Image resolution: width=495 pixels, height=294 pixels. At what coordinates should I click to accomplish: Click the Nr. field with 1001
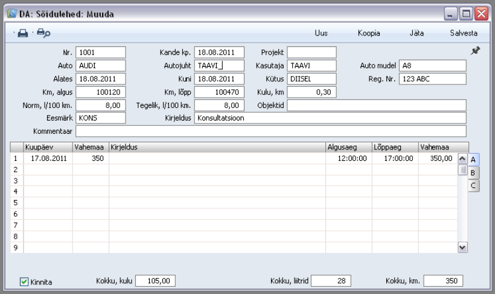101,52
